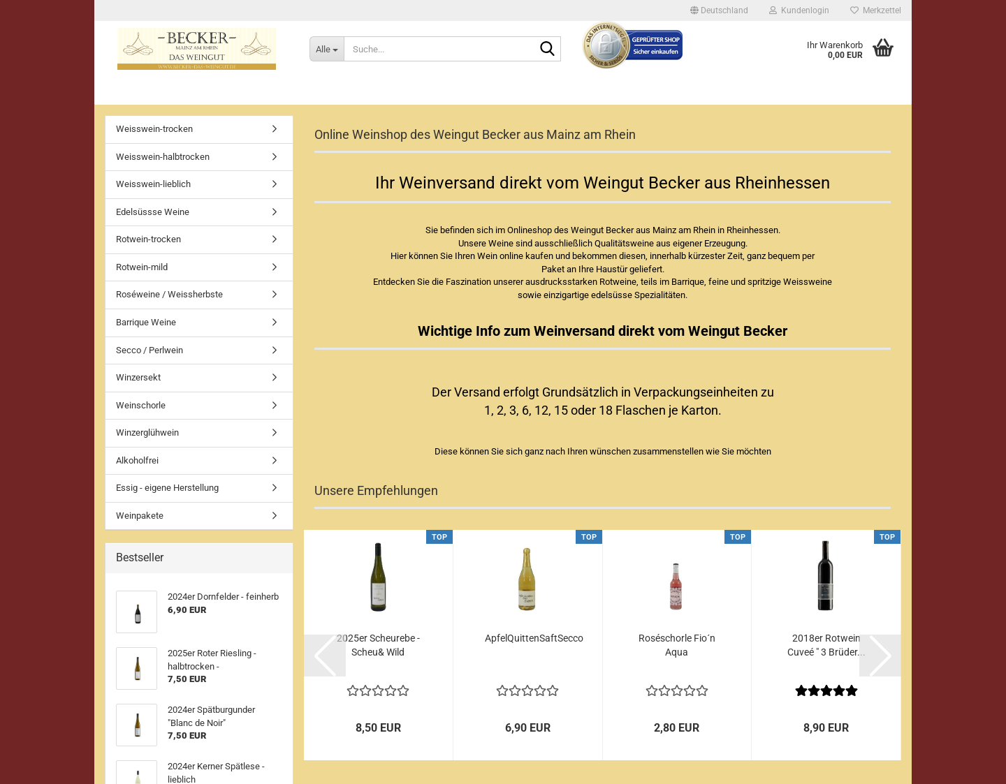Viewport: 1006px width, 784px height.
Task: Go to next recommendation slide arrow
Action: [x=880, y=656]
